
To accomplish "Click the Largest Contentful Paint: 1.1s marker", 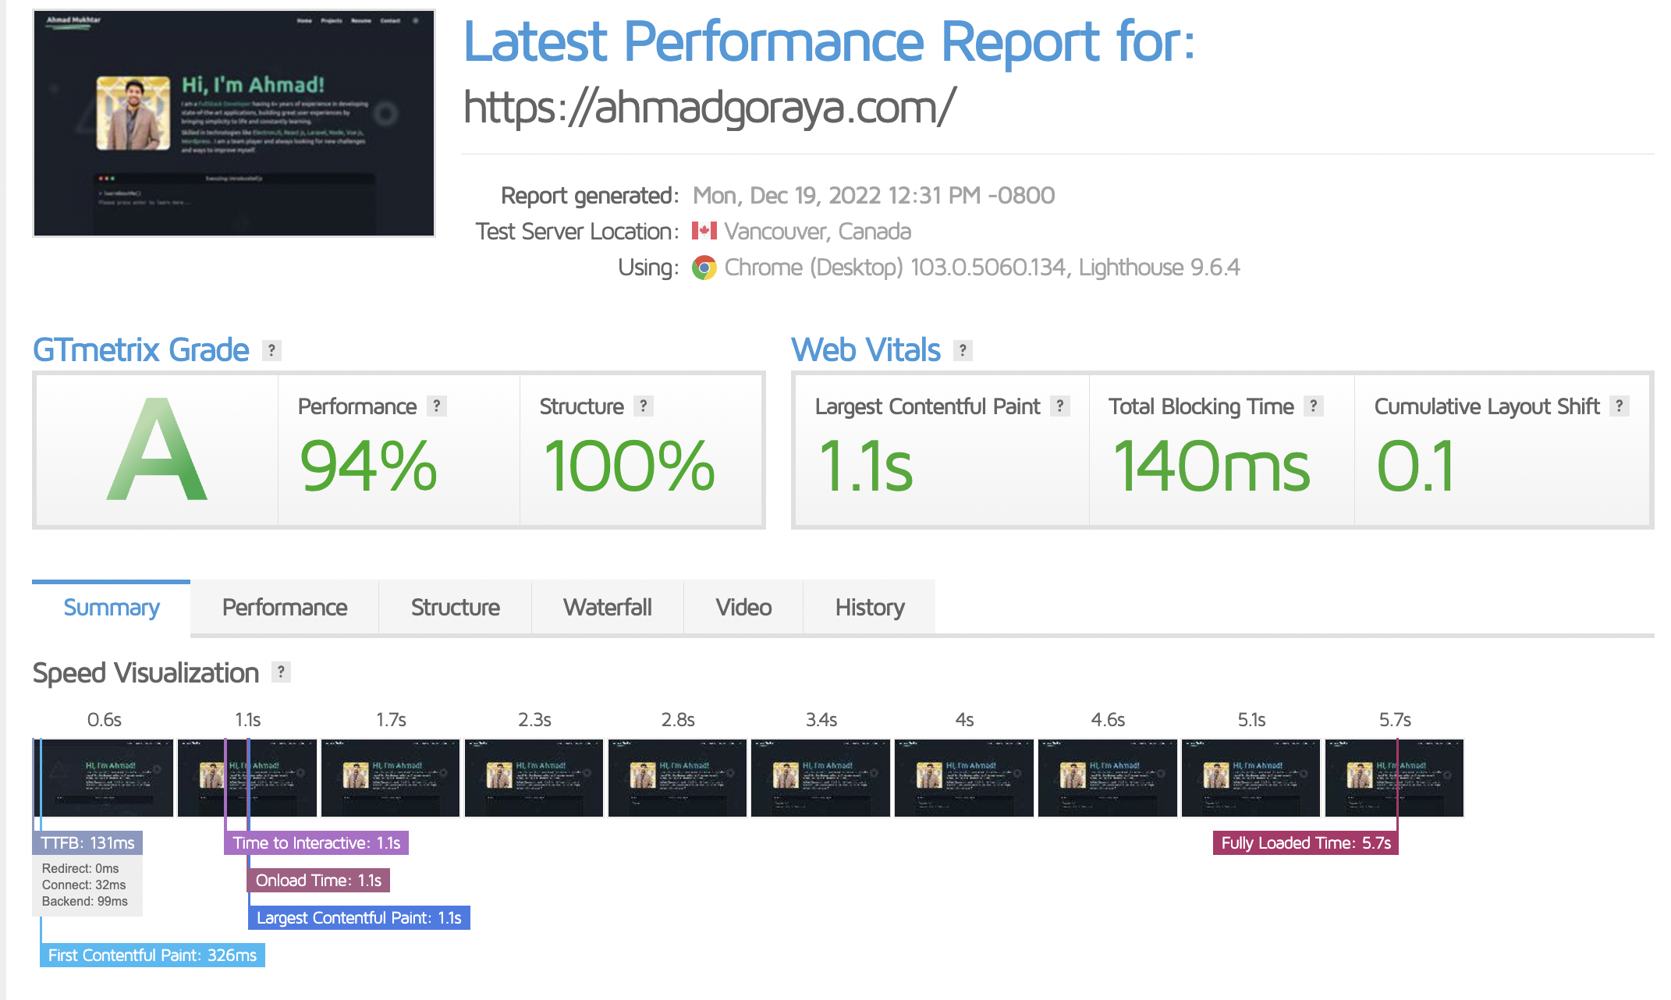I will click(359, 918).
